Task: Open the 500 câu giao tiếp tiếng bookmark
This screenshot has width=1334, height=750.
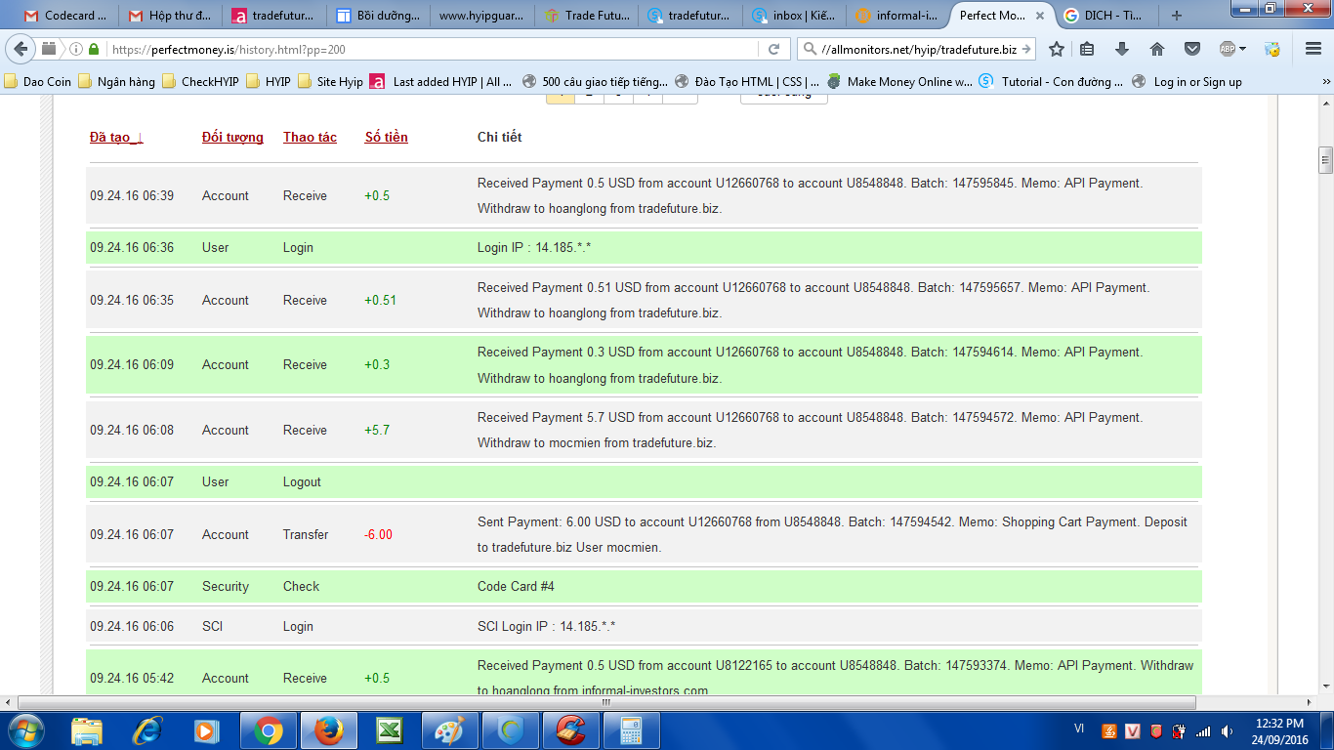Action: (596, 82)
